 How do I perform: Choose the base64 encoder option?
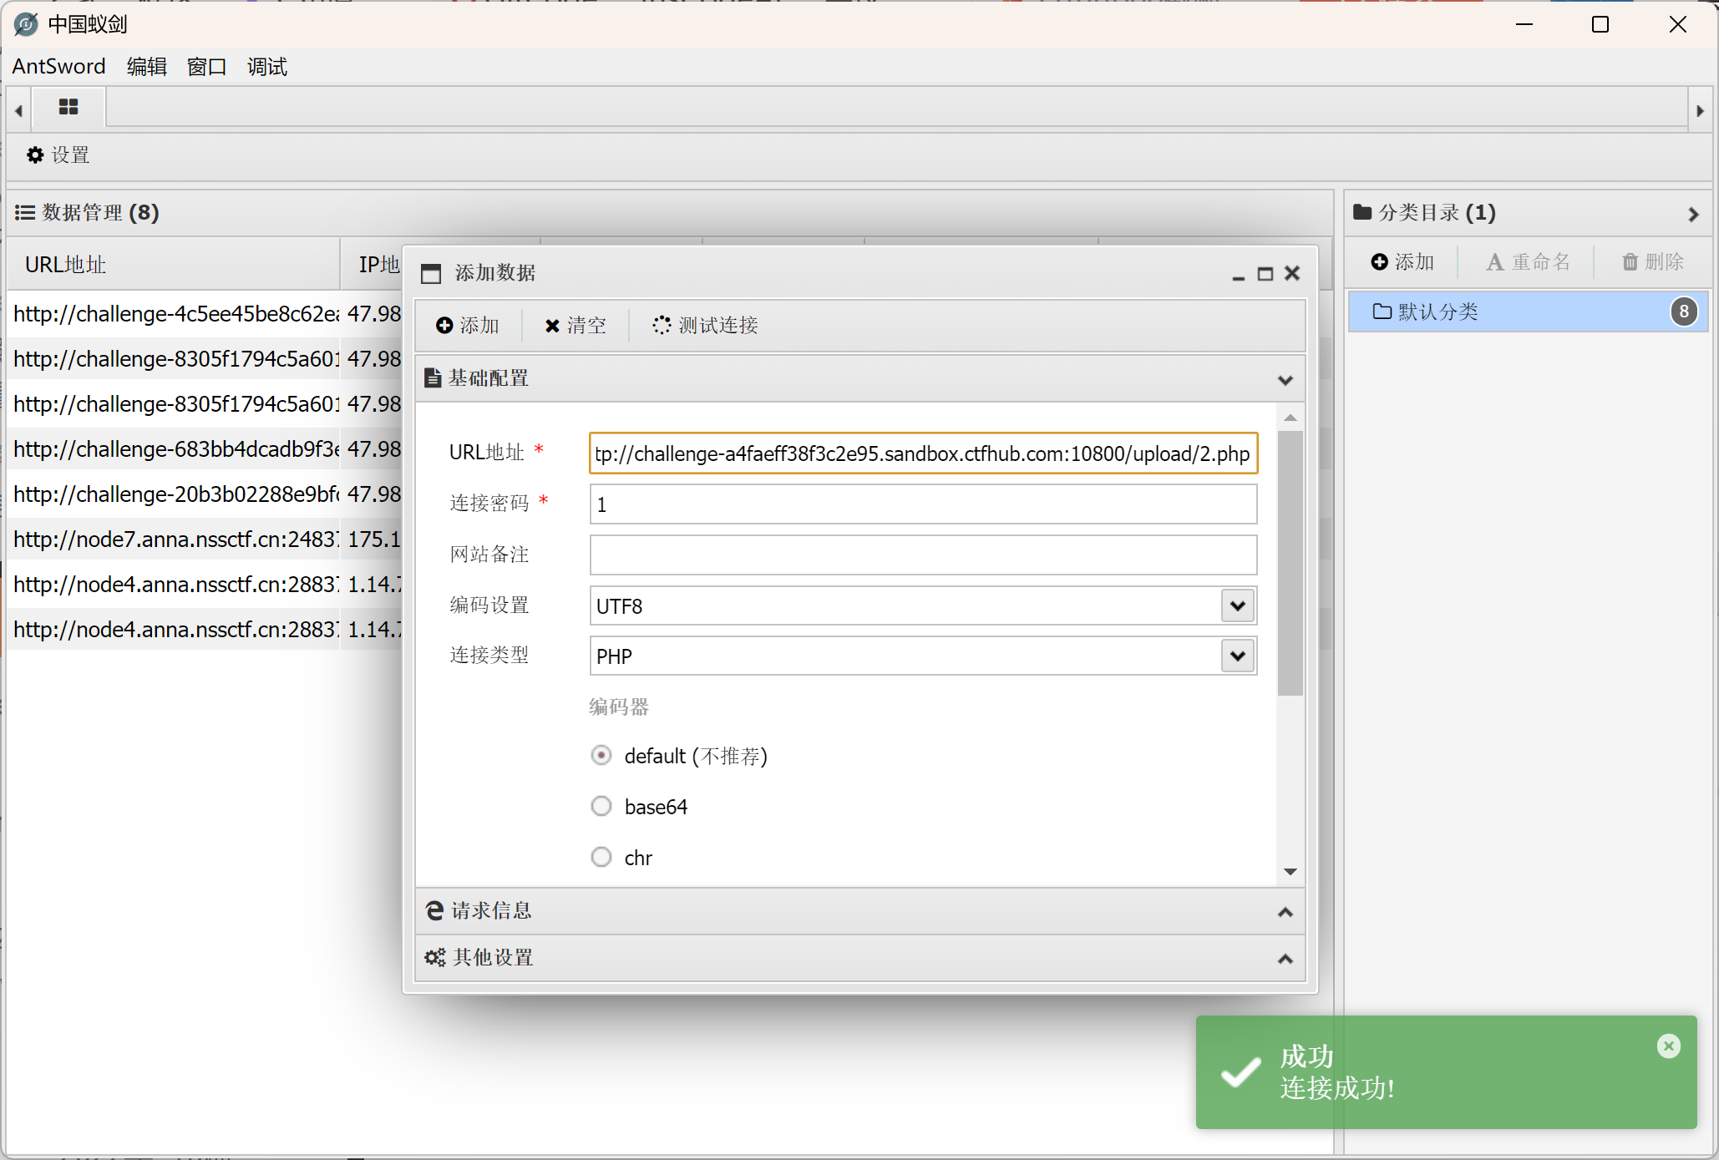(x=601, y=807)
